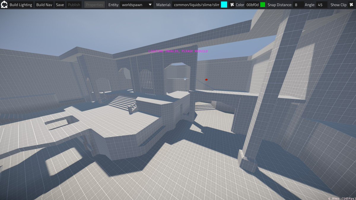Click the frame time fps readout
The width and height of the screenshot is (356, 200).
click(341, 198)
